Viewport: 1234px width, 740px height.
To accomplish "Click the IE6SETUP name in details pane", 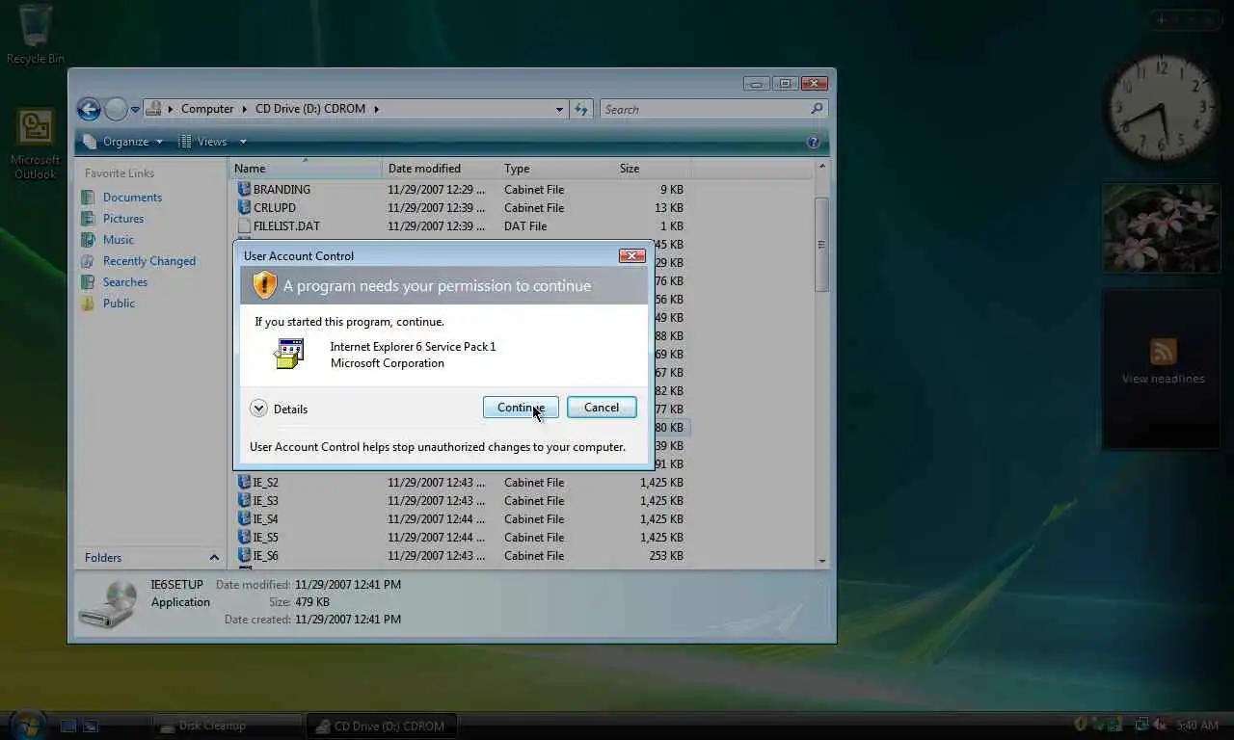I will click(177, 585).
